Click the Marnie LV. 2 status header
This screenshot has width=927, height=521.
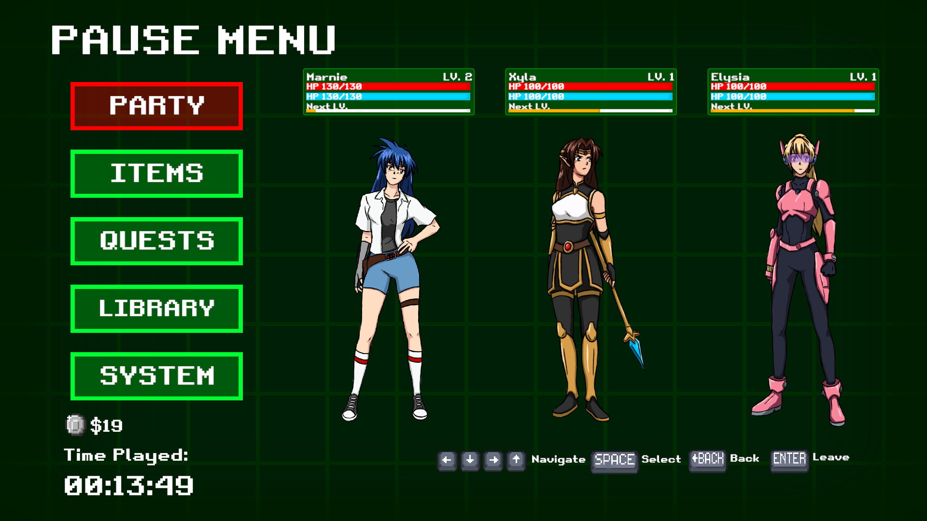point(389,76)
